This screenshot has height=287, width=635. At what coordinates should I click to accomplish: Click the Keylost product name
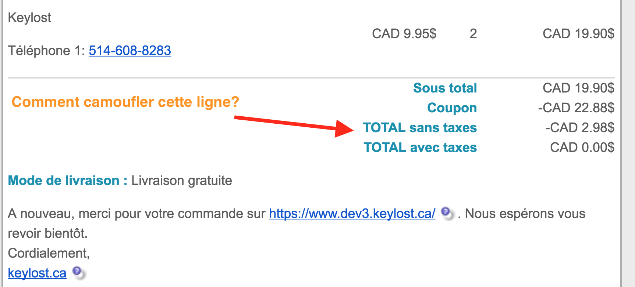(29, 18)
